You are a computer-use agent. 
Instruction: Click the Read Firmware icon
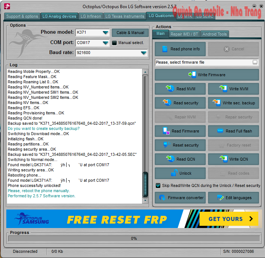click(x=166, y=131)
